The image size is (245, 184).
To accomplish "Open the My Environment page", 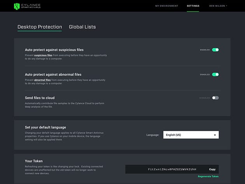I will (x=166, y=6).
